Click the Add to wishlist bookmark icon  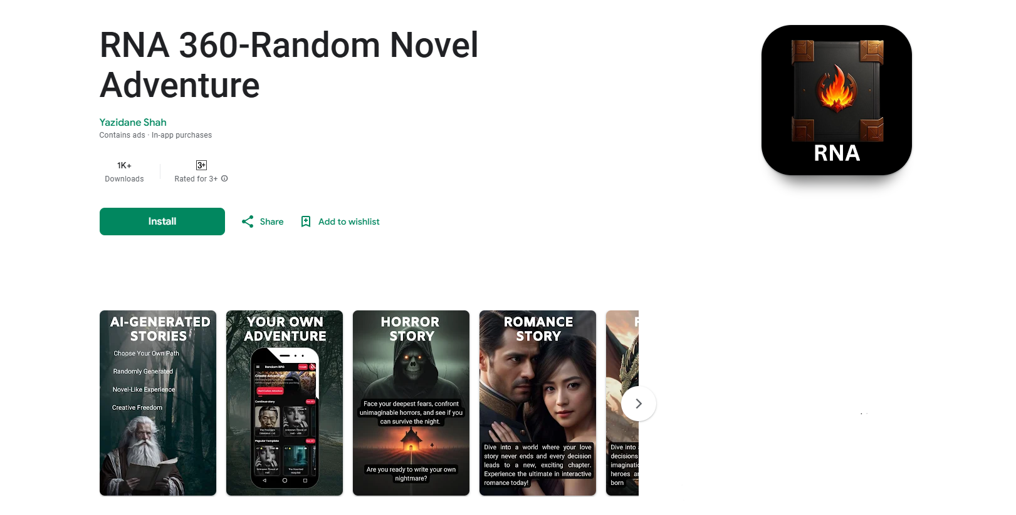[x=306, y=222]
